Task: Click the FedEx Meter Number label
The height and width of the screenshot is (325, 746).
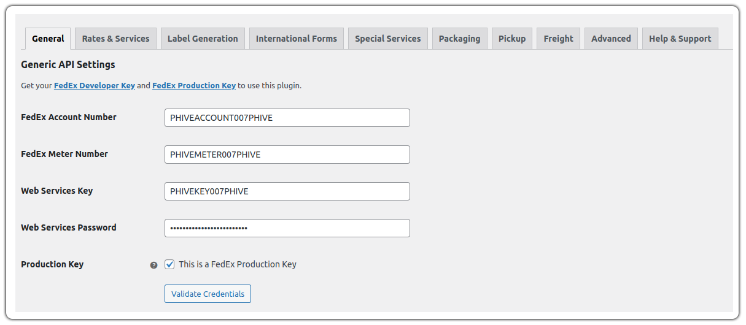Action: 64,154
